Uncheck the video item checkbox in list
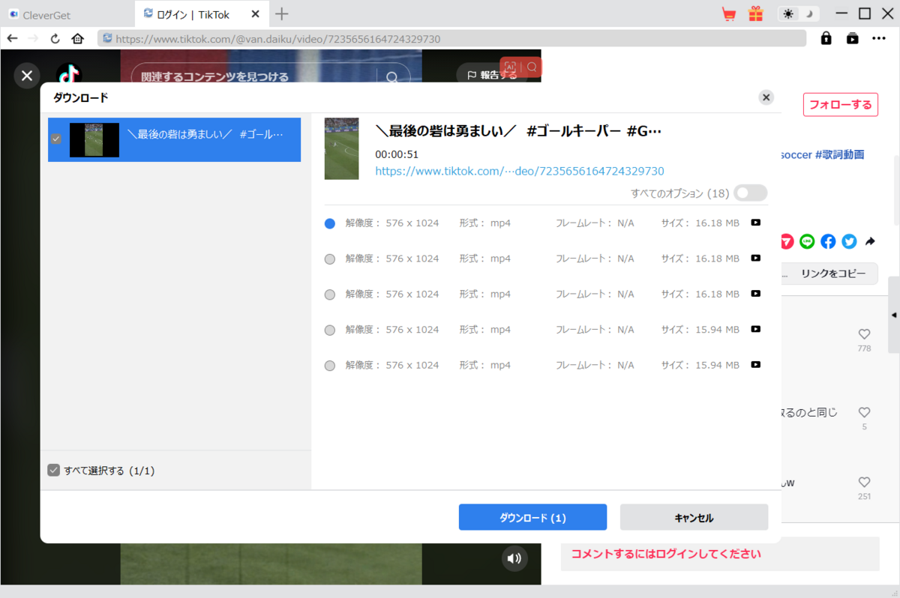900x598 pixels. coord(55,139)
